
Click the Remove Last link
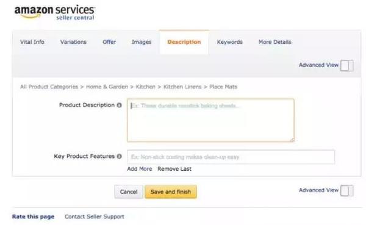(x=174, y=169)
